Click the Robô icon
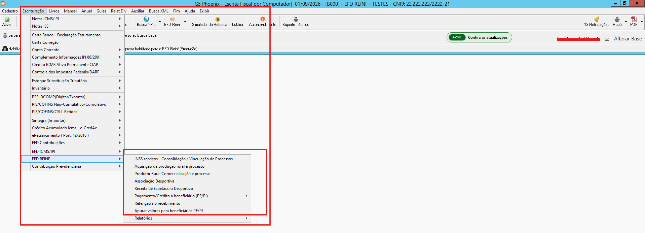The width and height of the screenshot is (645, 233). pos(617,19)
